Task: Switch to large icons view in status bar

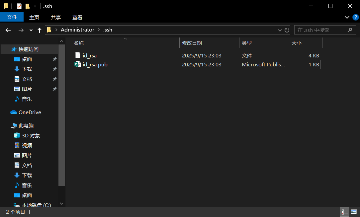Action: (x=354, y=212)
